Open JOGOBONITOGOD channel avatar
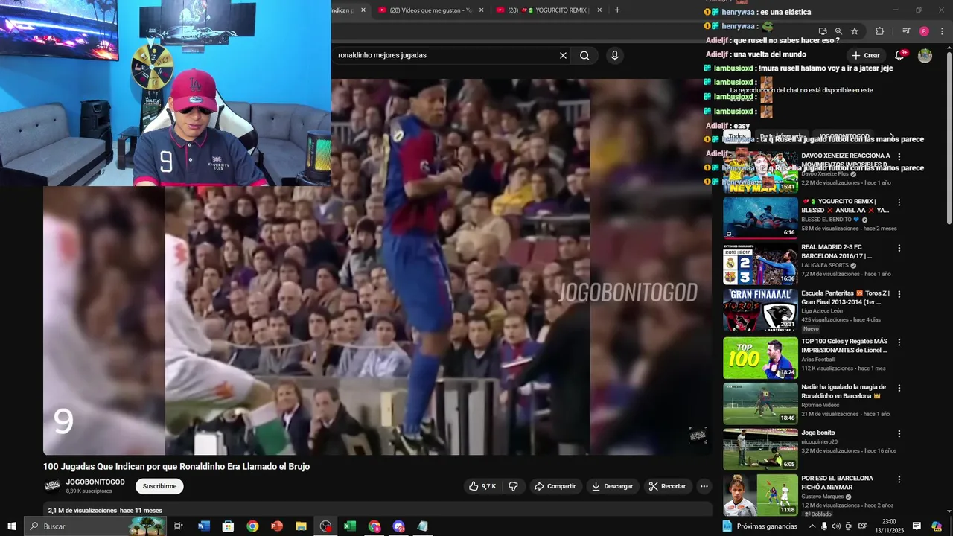 pyautogui.click(x=52, y=486)
